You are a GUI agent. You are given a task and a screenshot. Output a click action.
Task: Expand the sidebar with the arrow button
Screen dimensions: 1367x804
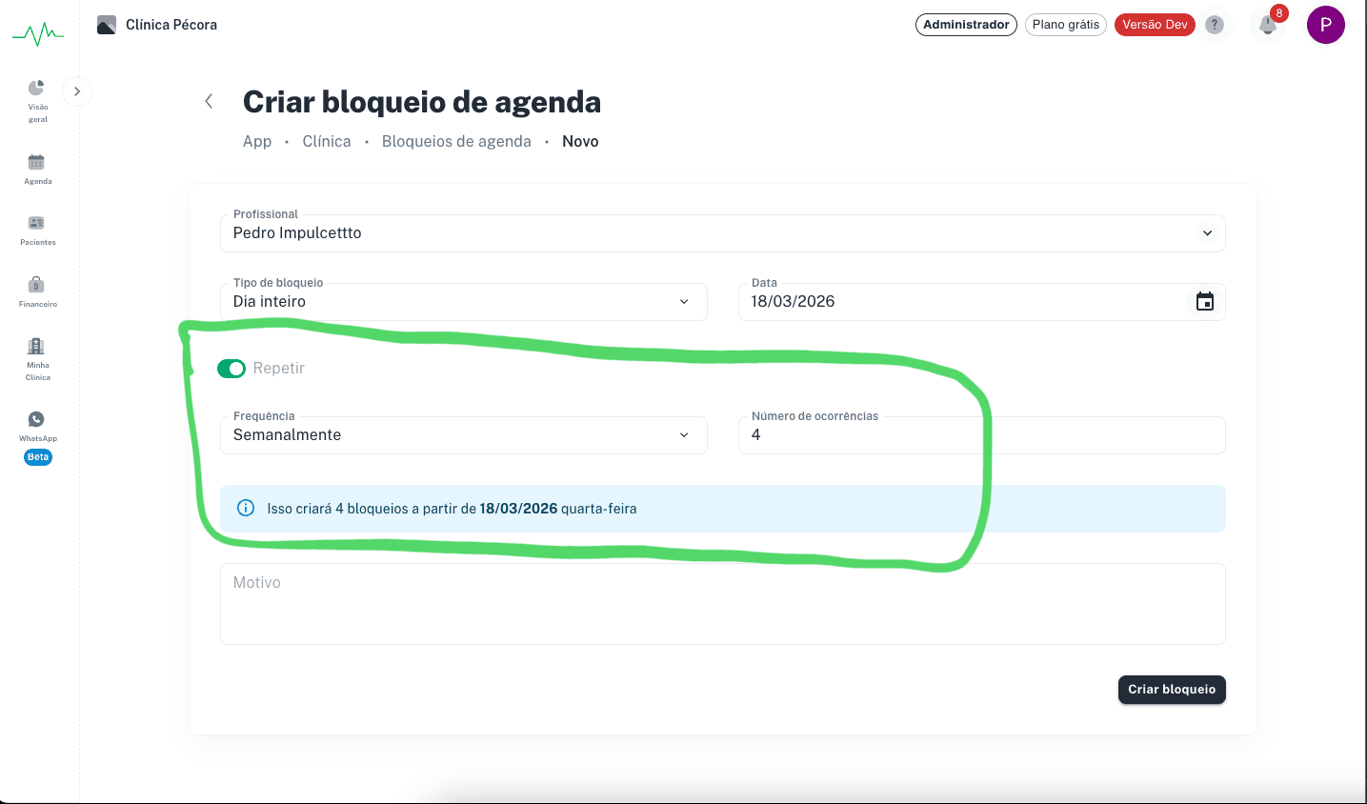(77, 91)
